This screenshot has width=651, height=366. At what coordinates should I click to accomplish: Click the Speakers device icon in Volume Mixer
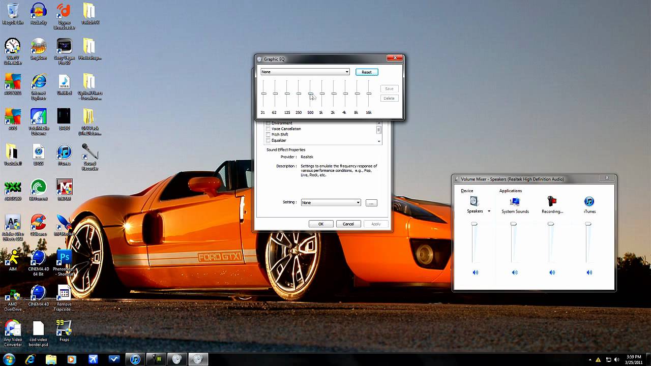coord(474,201)
